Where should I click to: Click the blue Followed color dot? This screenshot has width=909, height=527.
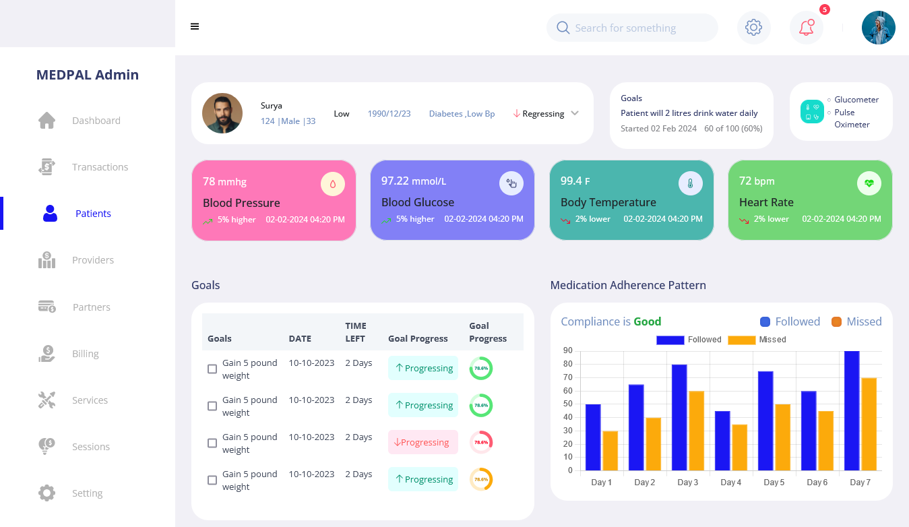tap(765, 322)
